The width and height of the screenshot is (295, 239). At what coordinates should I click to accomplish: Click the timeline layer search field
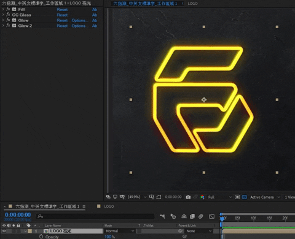pos(95,216)
